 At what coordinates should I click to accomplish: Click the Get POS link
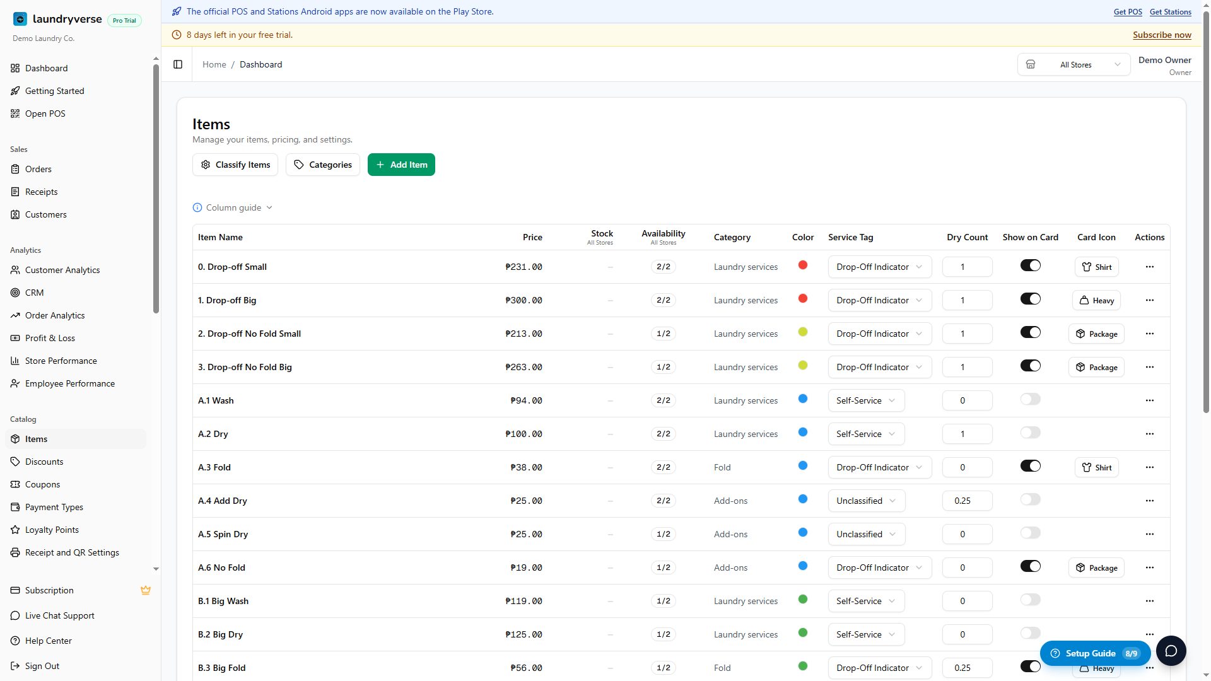click(x=1128, y=11)
